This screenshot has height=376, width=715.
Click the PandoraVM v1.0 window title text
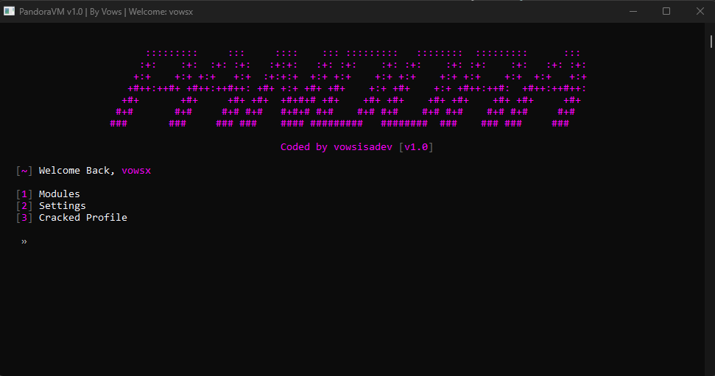[106, 12]
